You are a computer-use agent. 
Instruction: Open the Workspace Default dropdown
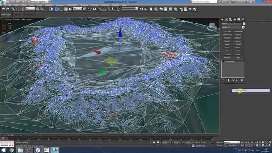(40, 2)
